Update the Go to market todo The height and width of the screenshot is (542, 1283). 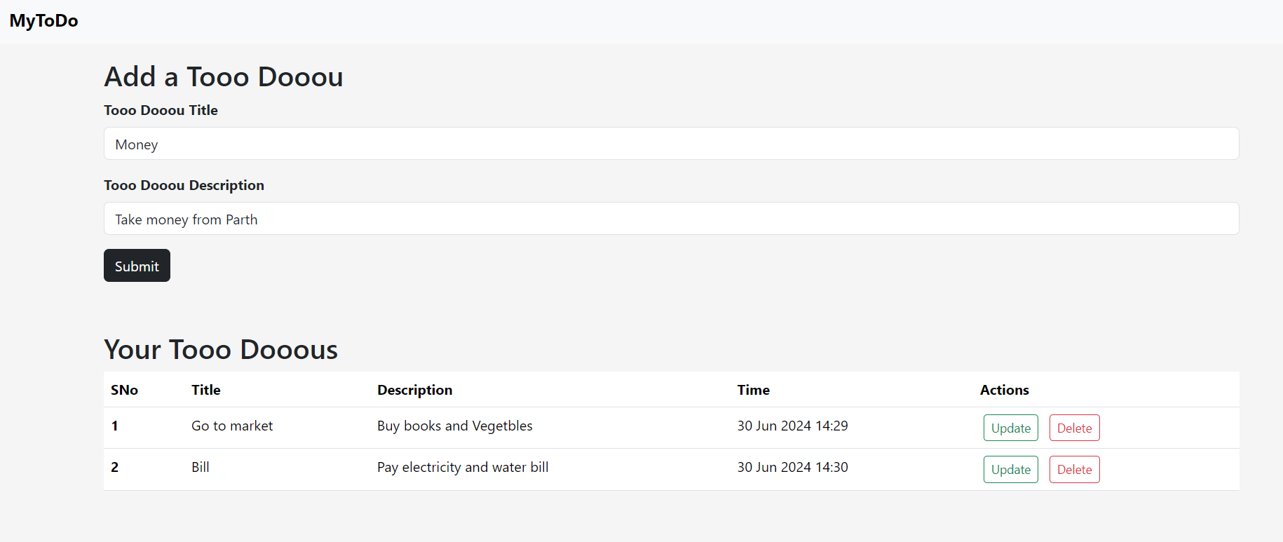[1010, 428]
